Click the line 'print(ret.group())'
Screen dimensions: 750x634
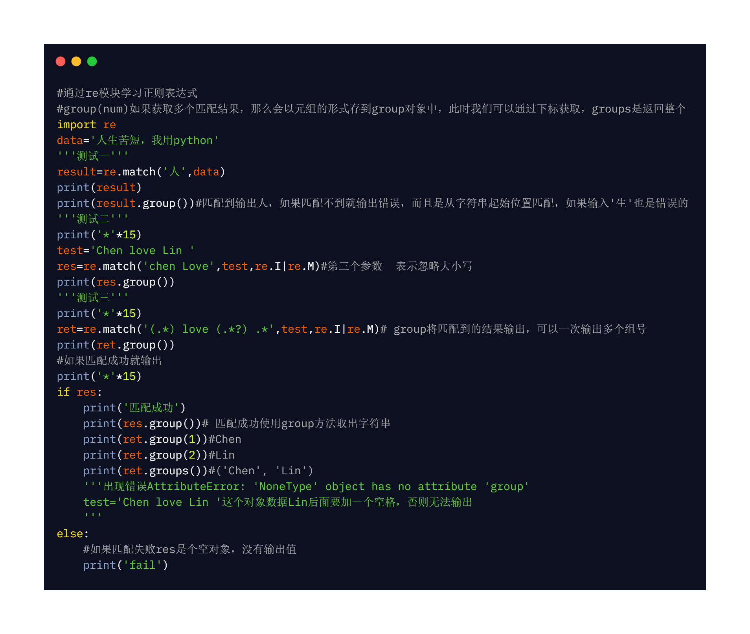(116, 345)
